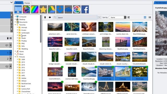167x94 pixels.
Task: Select the Computer source icon
Action: [18, 9]
